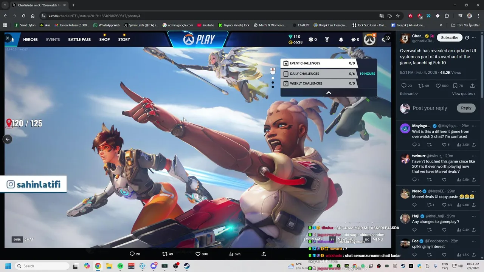The height and width of the screenshot is (272, 484).
Task: Bookmark this page with the star icon
Action: [398, 16]
